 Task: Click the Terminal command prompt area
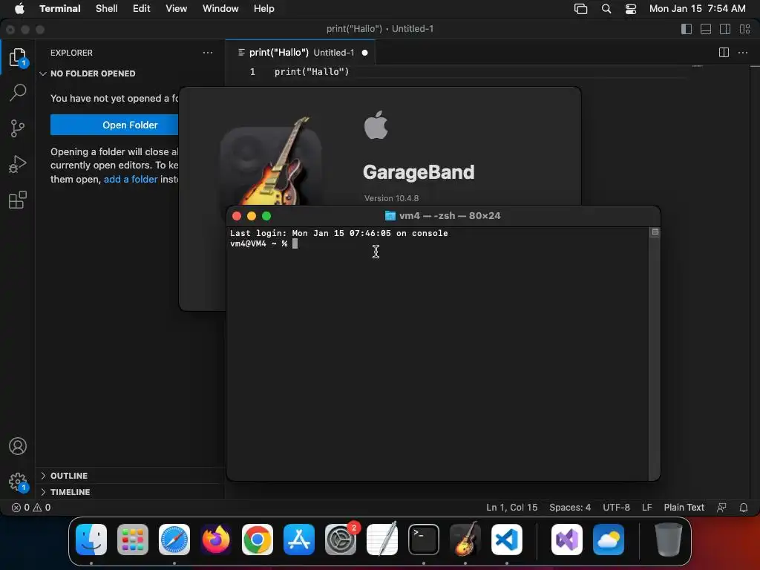pos(264,243)
